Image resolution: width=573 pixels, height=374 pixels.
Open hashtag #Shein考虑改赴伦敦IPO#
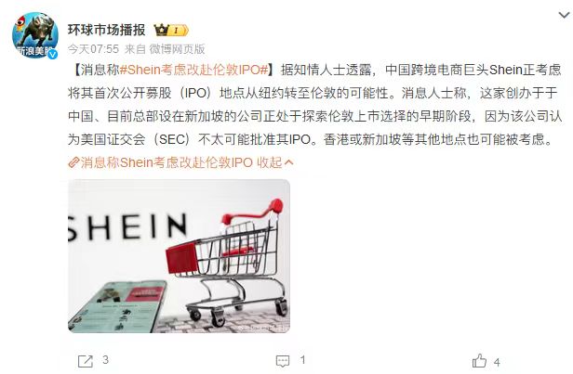click(194, 70)
